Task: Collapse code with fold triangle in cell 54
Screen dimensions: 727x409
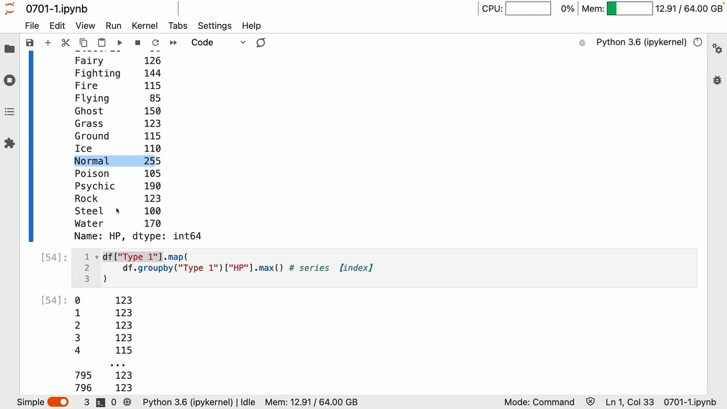Action: (97, 257)
